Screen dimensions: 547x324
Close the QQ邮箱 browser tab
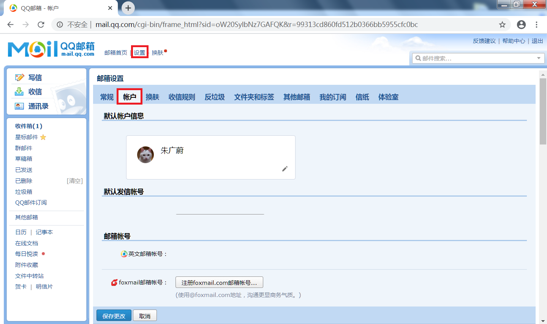(x=110, y=8)
